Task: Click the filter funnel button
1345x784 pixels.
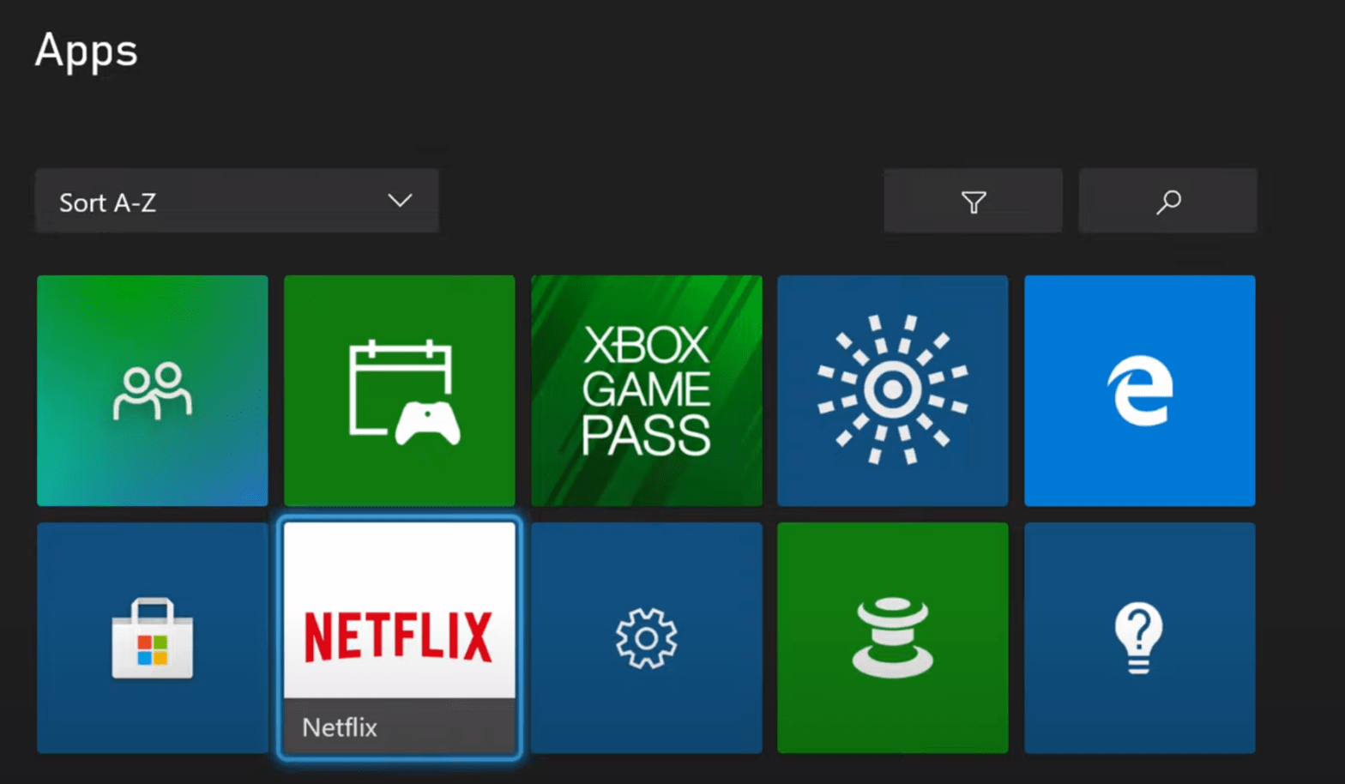Action: (x=974, y=202)
